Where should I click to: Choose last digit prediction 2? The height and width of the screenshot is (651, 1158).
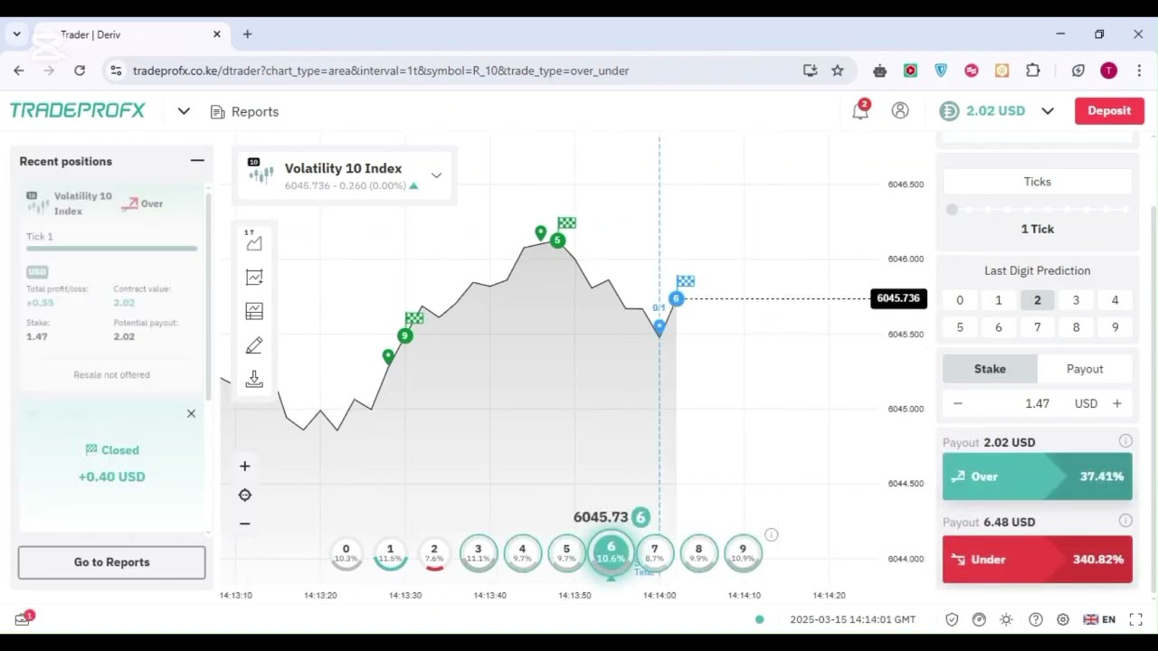(1038, 300)
